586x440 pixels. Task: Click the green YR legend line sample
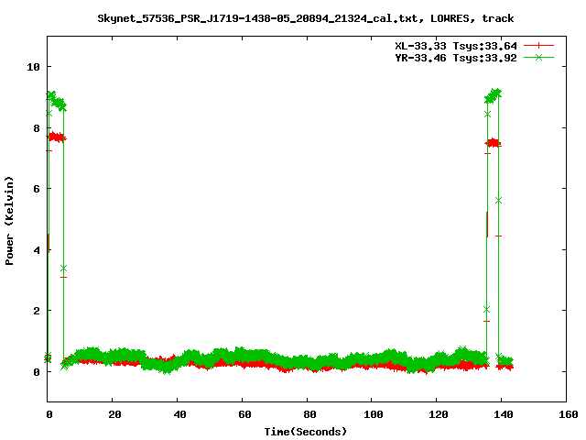click(538, 58)
